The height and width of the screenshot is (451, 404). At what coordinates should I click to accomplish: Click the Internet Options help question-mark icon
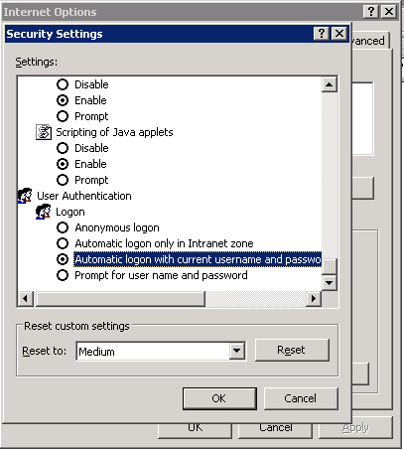tap(371, 12)
